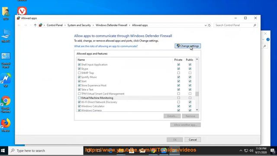The height and width of the screenshot is (156, 277).
Task: Click the Details button
Action: (172, 116)
